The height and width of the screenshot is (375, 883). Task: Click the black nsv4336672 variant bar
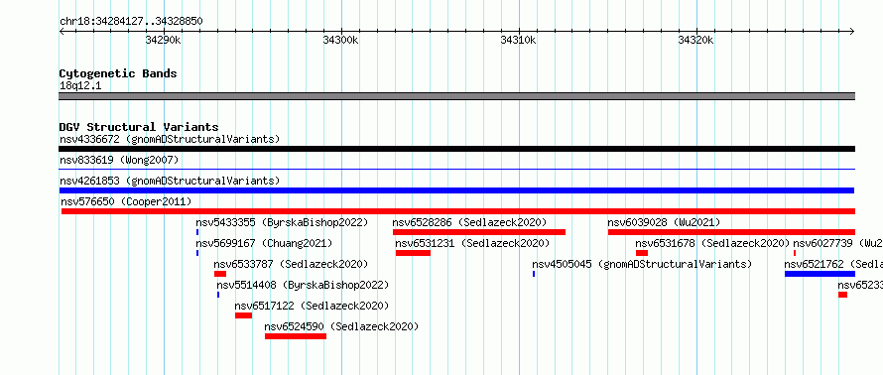[456, 149]
